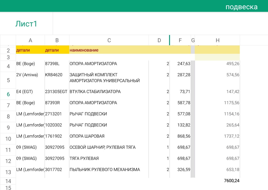The width and height of the screenshot is (268, 190).
Task: Click the подвеска document title
Action: click(x=241, y=7)
